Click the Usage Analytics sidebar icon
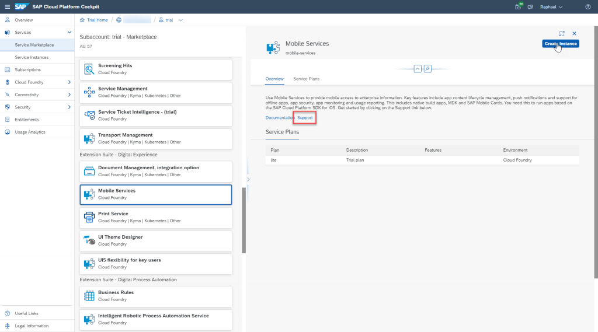The width and height of the screenshot is (598, 332). click(7, 132)
